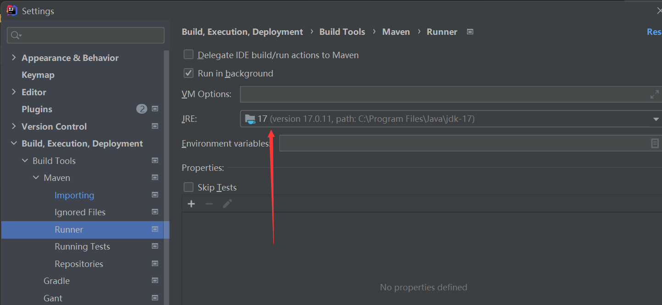662x305 pixels.
Task: Click the edit property pencil icon
Action: [227, 203]
